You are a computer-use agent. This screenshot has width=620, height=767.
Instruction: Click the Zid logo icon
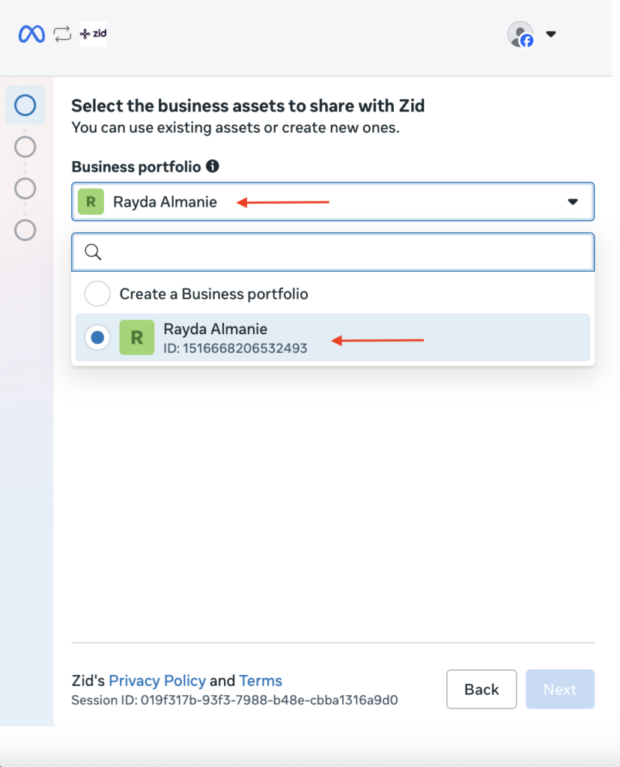click(94, 34)
